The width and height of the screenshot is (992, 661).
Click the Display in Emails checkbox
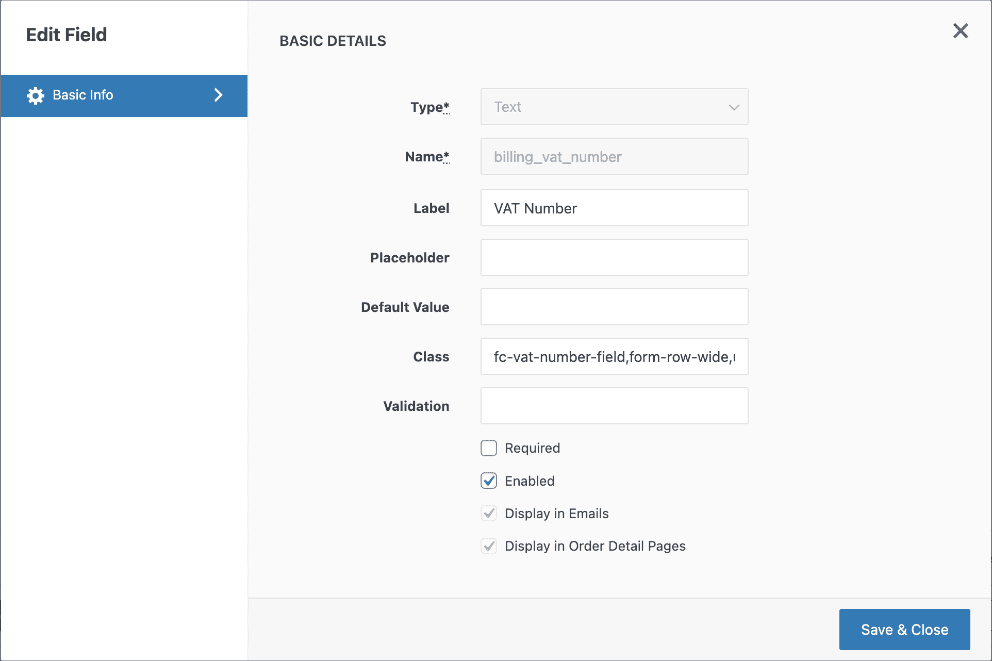[488, 513]
